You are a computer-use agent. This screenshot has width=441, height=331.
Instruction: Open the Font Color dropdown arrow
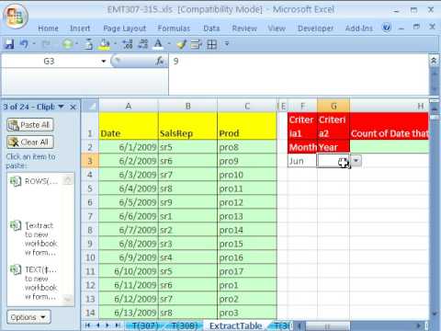pyautogui.click(x=169, y=44)
